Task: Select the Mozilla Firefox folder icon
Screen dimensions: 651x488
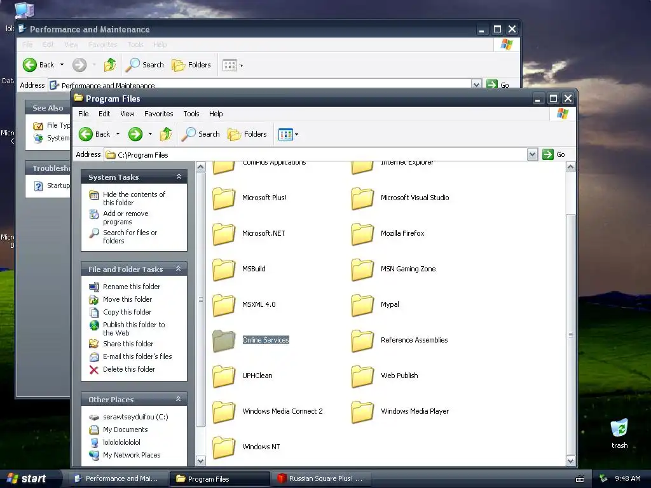Action: pos(362,234)
